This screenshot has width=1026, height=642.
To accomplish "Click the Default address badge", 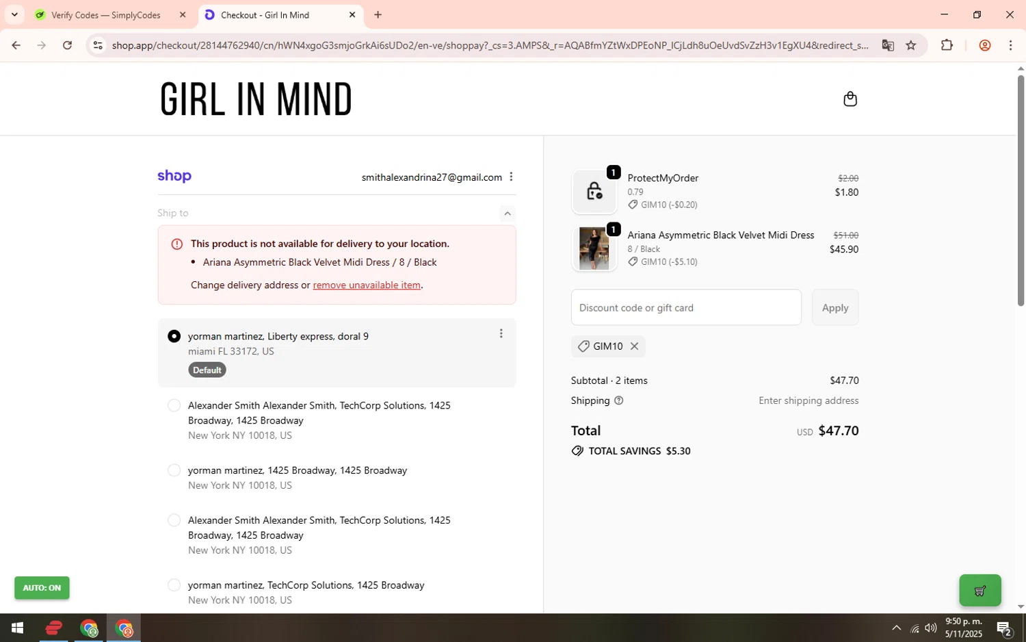I will pyautogui.click(x=207, y=370).
